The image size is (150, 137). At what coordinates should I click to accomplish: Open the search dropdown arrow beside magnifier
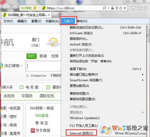point(108,8)
